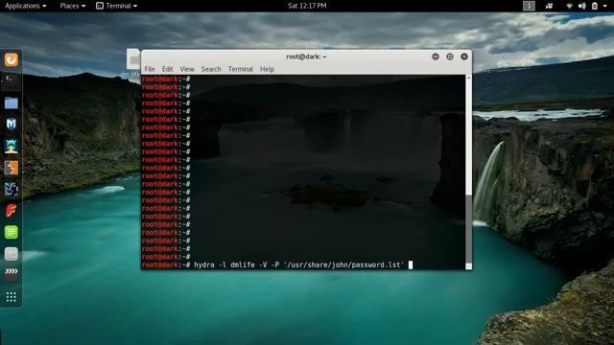Launch Faraday red F icon in dock

11,211
